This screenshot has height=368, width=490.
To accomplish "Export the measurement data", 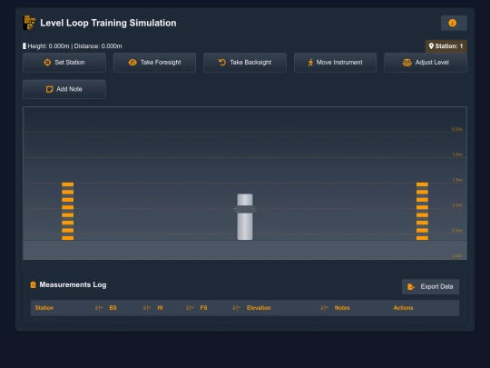I will [430, 286].
